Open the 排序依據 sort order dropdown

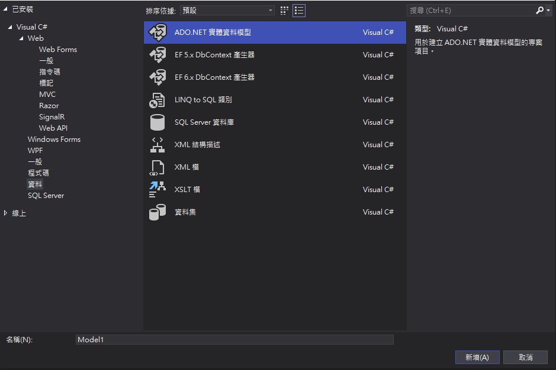coord(269,10)
